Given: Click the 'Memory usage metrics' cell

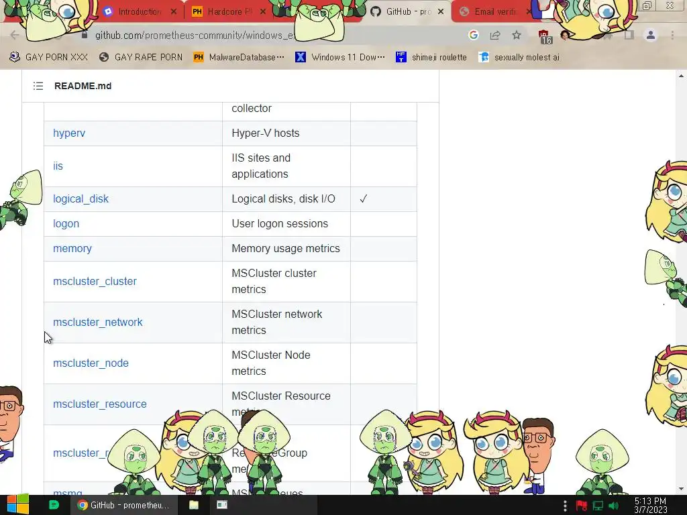Looking at the screenshot, I should pos(286,248).
